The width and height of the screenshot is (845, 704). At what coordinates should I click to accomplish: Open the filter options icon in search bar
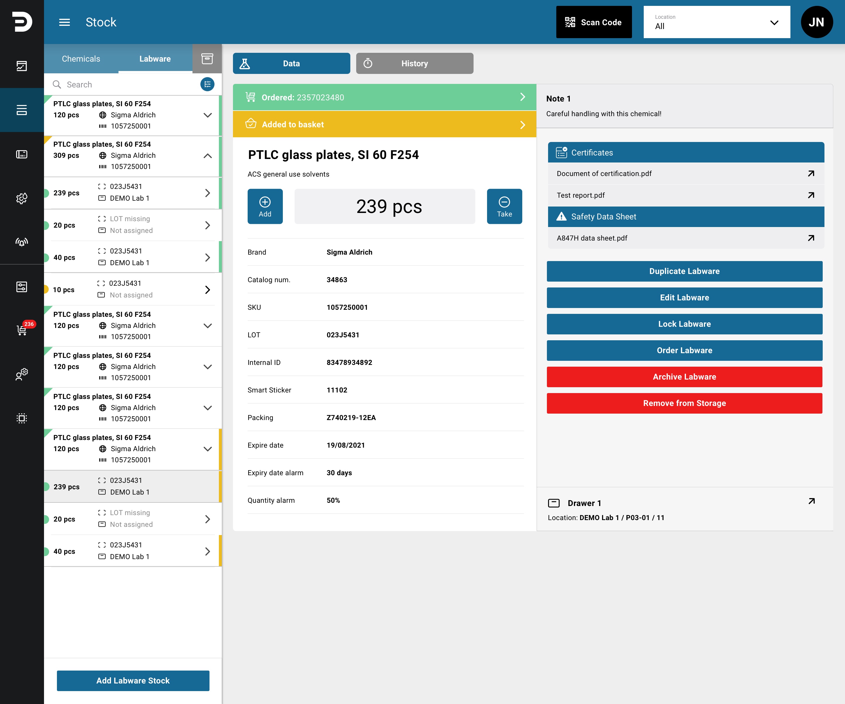tap(207, 84)
